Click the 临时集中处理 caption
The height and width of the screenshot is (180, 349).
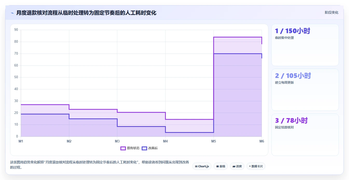point(284,38)
